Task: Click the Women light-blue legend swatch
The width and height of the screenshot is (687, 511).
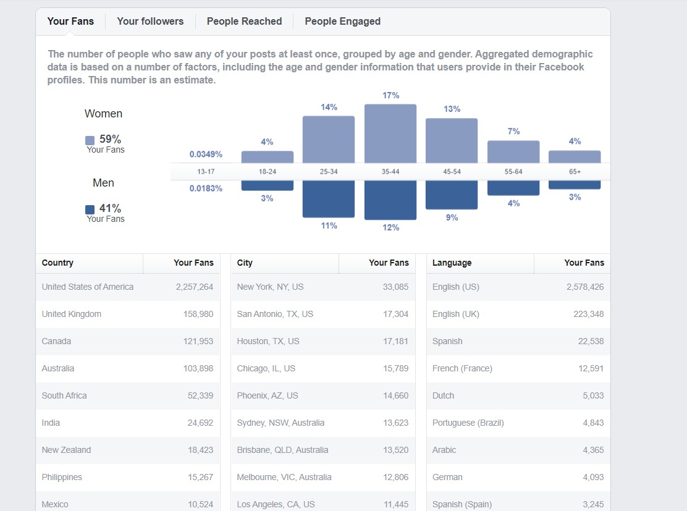Action: pos(90,140)
